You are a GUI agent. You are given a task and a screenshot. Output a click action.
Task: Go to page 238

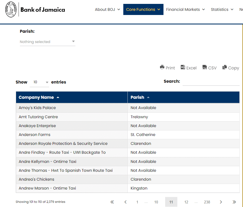pyautogui.click(x=207, y=202)
